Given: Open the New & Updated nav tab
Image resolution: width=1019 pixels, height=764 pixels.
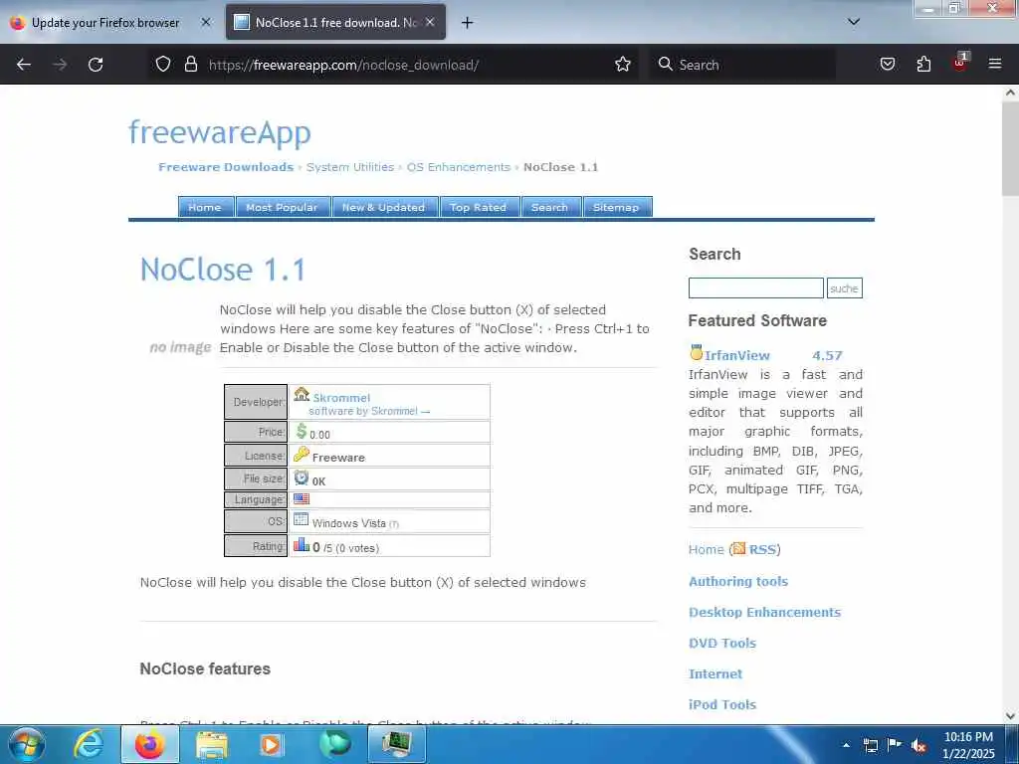Looking at the screenshot, I should (x=384, y=207).
